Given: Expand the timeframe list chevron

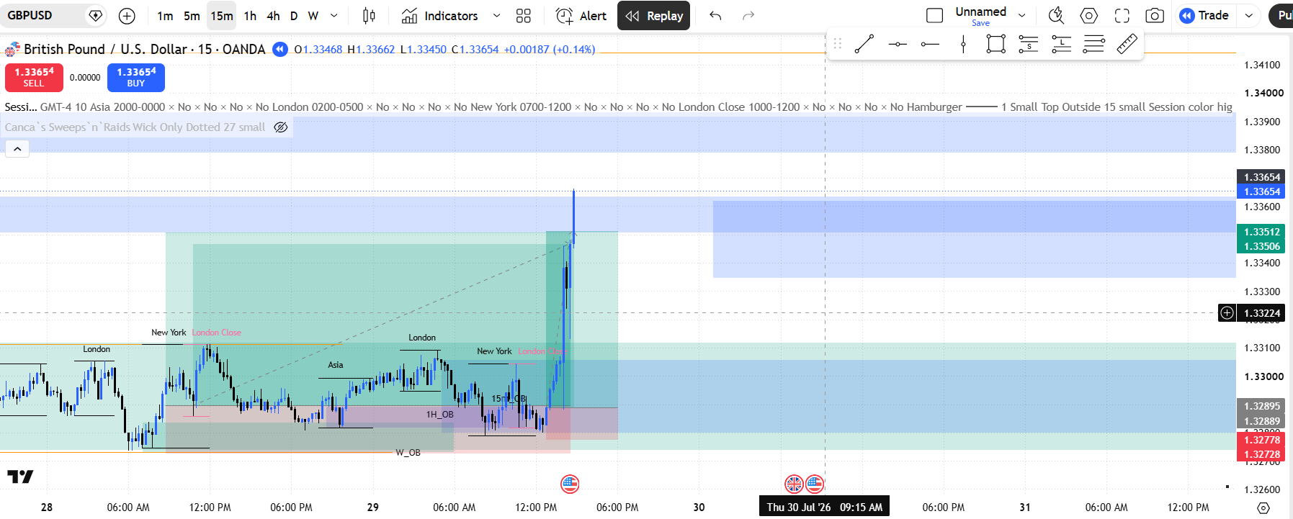Looking at the screenshot, I should [334, 15].
